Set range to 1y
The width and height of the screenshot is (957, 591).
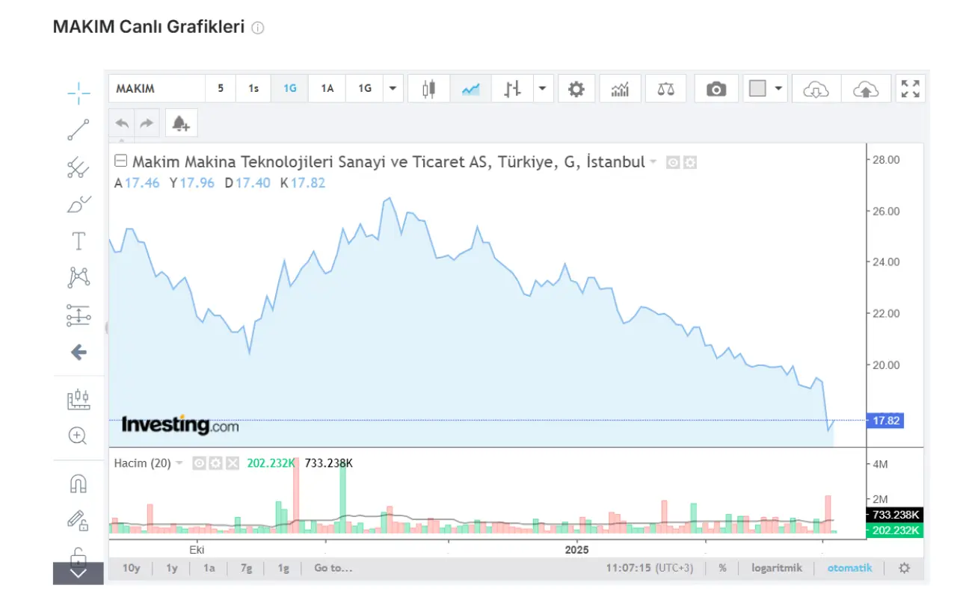coord(172,568)
